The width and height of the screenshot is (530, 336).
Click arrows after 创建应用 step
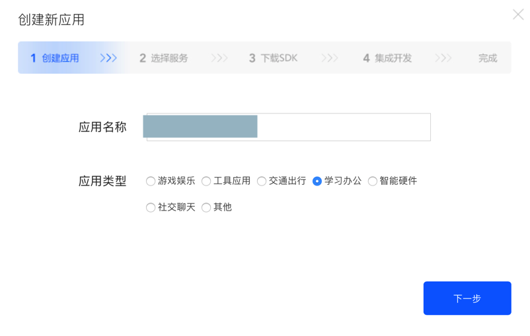[108, 58]
